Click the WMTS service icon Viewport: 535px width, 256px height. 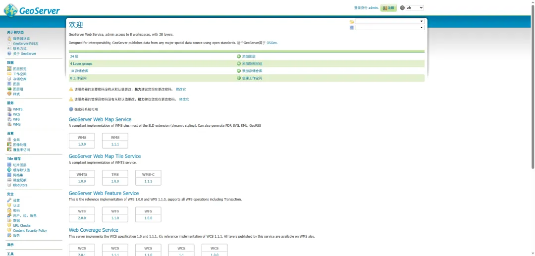click(9, 109)
